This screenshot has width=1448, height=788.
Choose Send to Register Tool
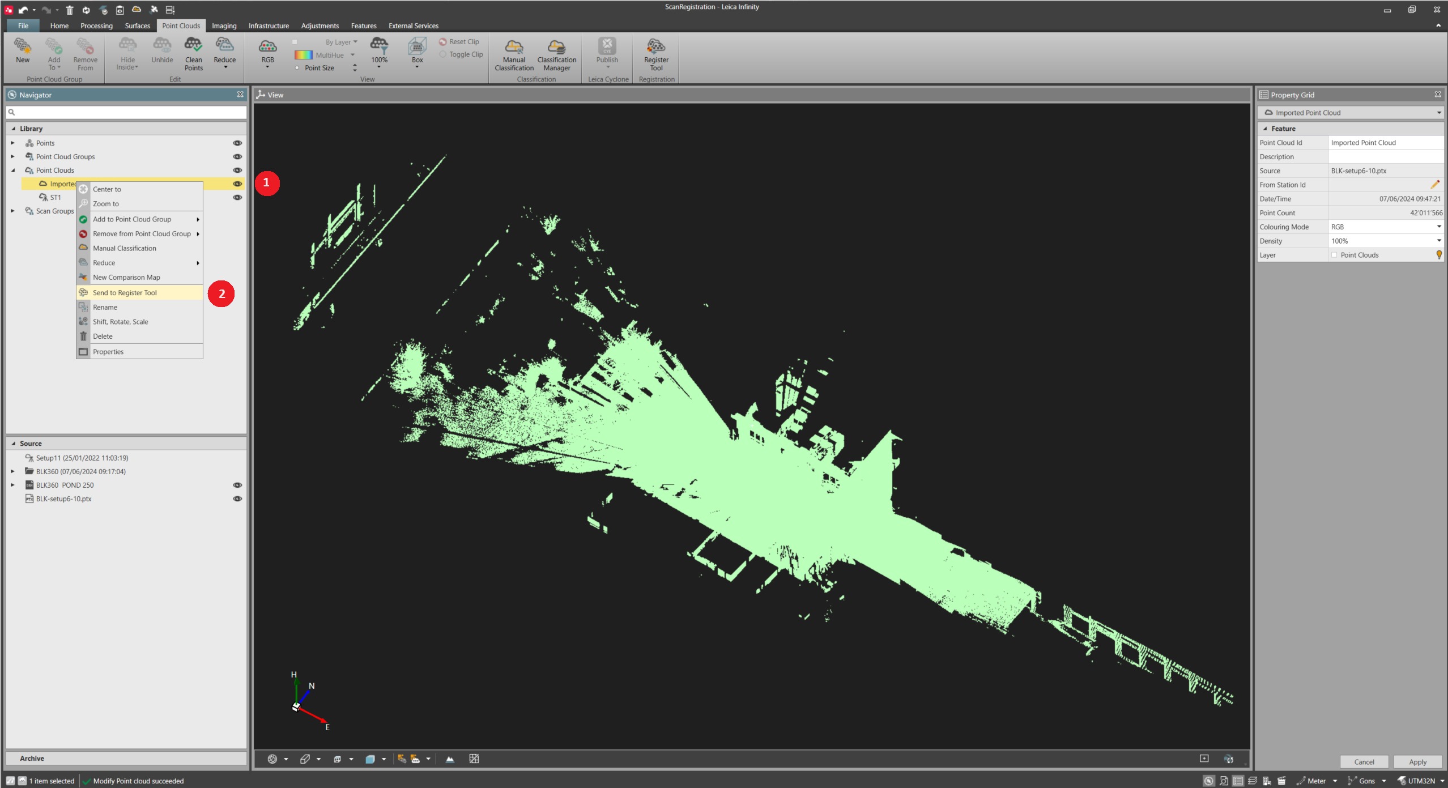coord(139,293)
